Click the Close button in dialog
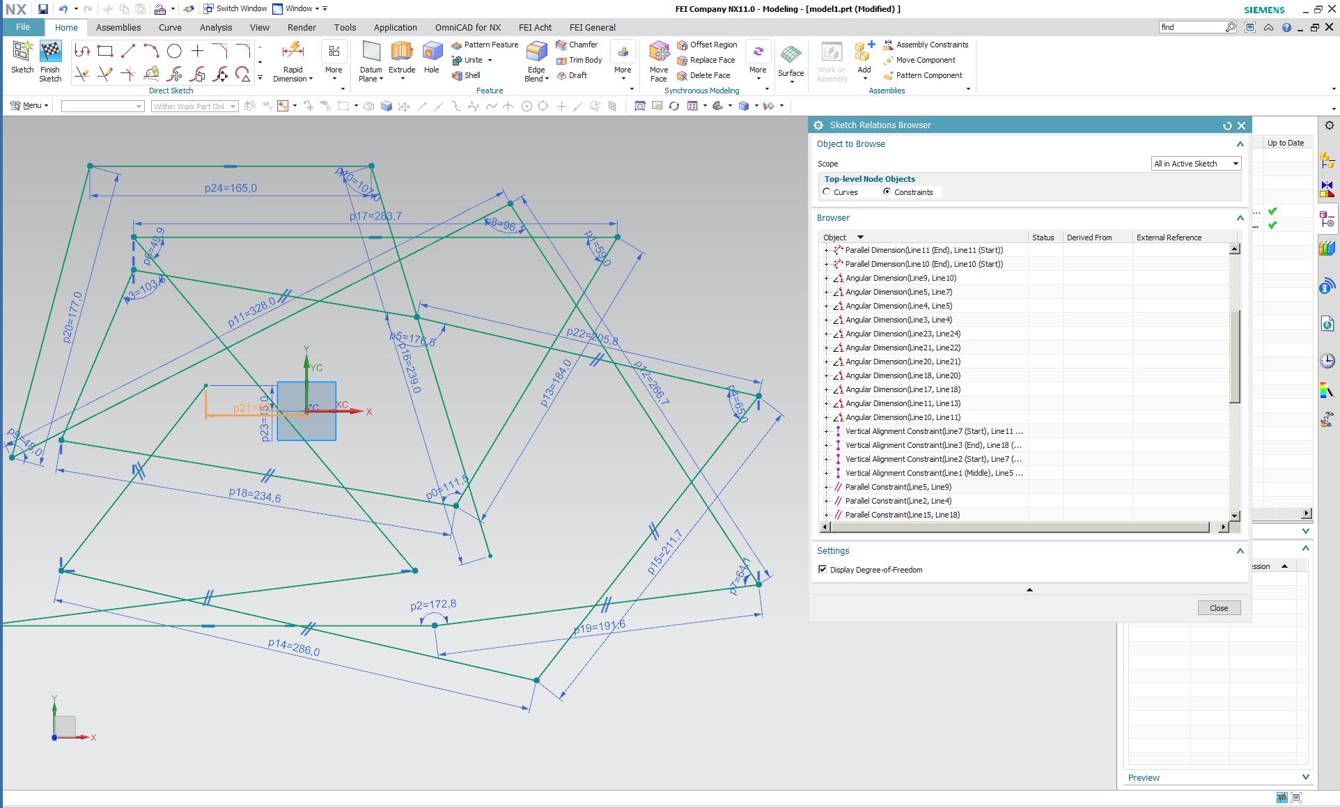Viewport: 1340px width, 808px height. pyautogui.click(x=1219, y=608)
